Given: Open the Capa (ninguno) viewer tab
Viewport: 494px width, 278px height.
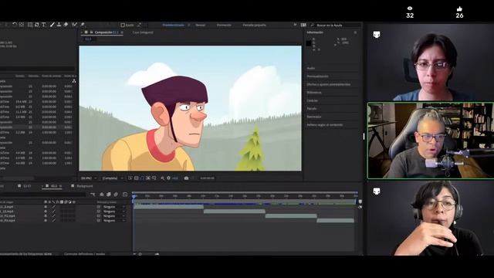Looking at the screenshot, I should [143, 32].
